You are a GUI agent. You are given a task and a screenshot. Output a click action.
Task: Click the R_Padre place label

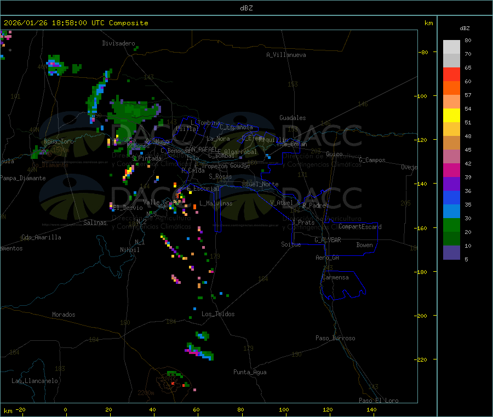point(314,205)
